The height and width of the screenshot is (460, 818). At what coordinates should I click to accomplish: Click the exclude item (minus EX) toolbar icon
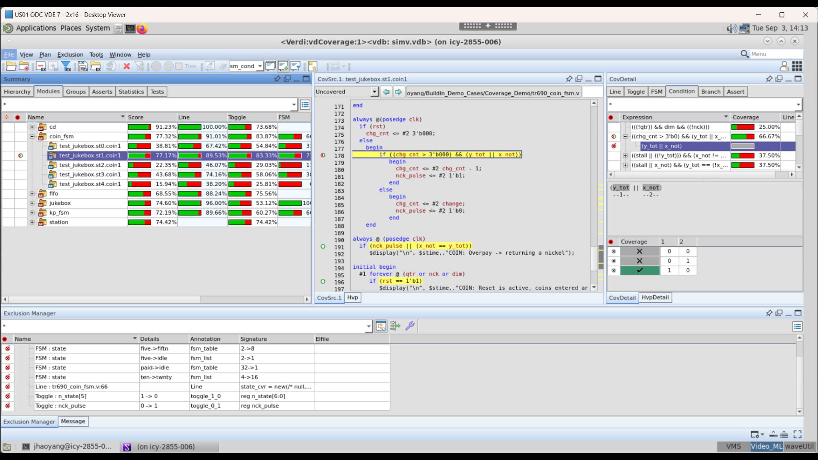[x=41, y=66]
